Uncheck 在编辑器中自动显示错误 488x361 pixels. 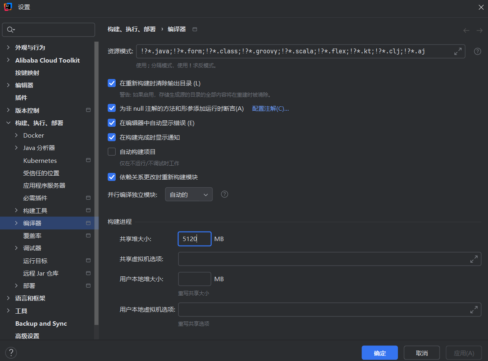(x=112, y=123)
